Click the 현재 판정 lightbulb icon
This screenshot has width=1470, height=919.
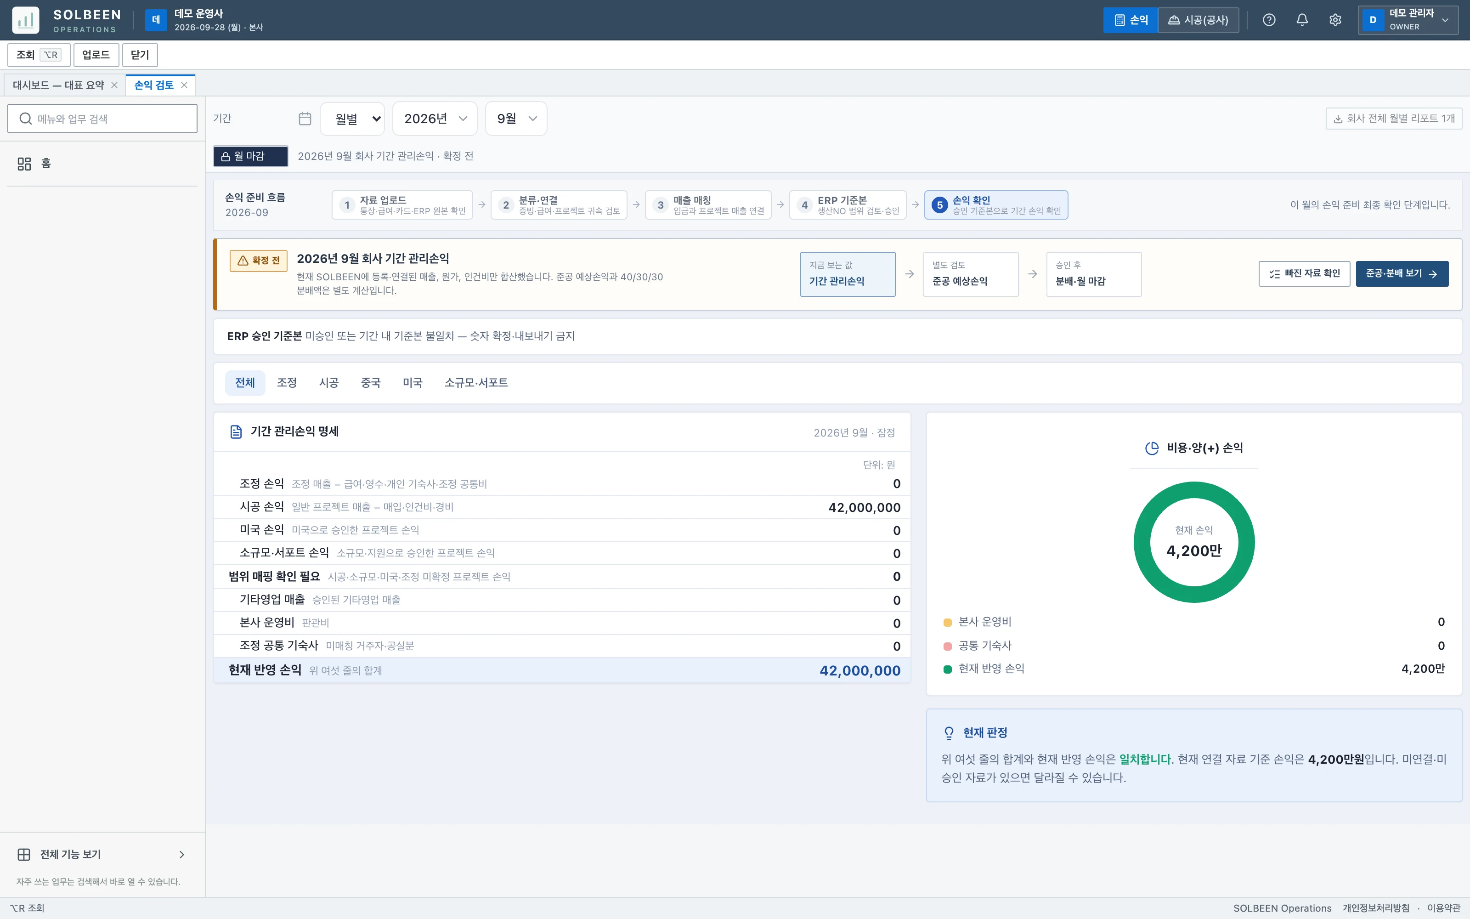coord(949,733)
